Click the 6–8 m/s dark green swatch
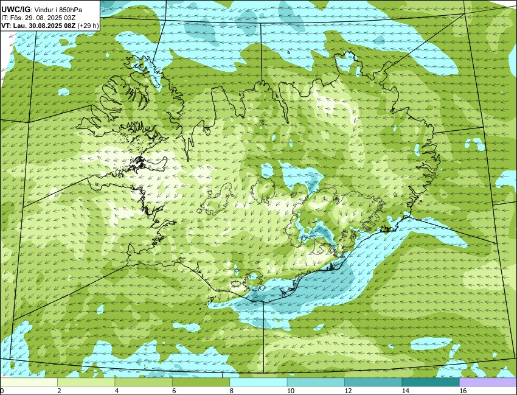 coord(201,382)
